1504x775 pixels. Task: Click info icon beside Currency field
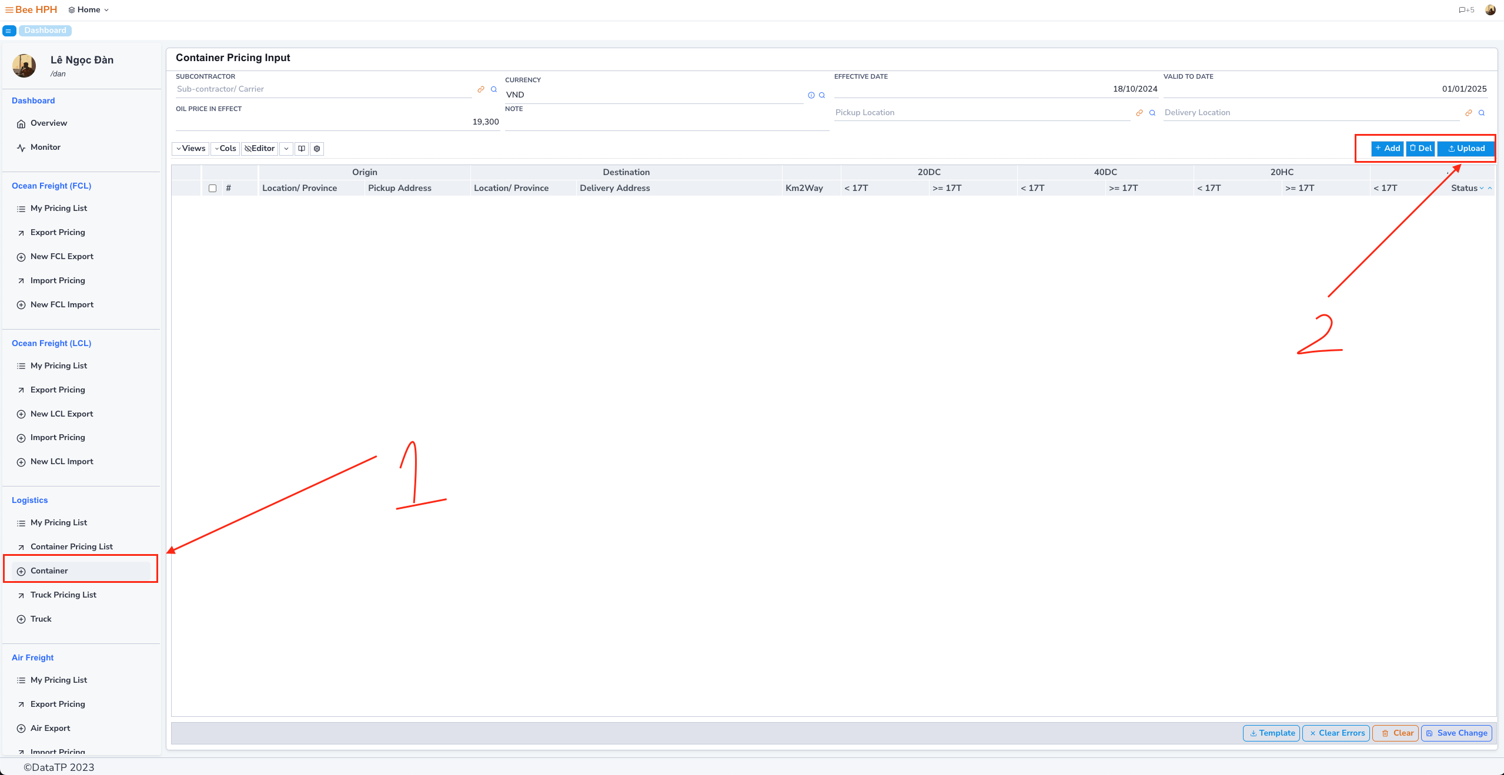(x=811, y=95)
